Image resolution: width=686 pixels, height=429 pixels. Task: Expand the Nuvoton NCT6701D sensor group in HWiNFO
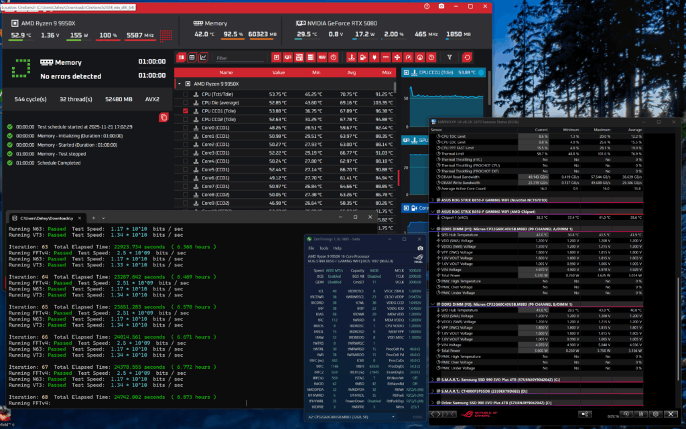tap(433, 200)
